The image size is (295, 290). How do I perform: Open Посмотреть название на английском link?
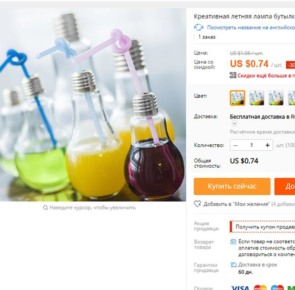pos(251,27)
